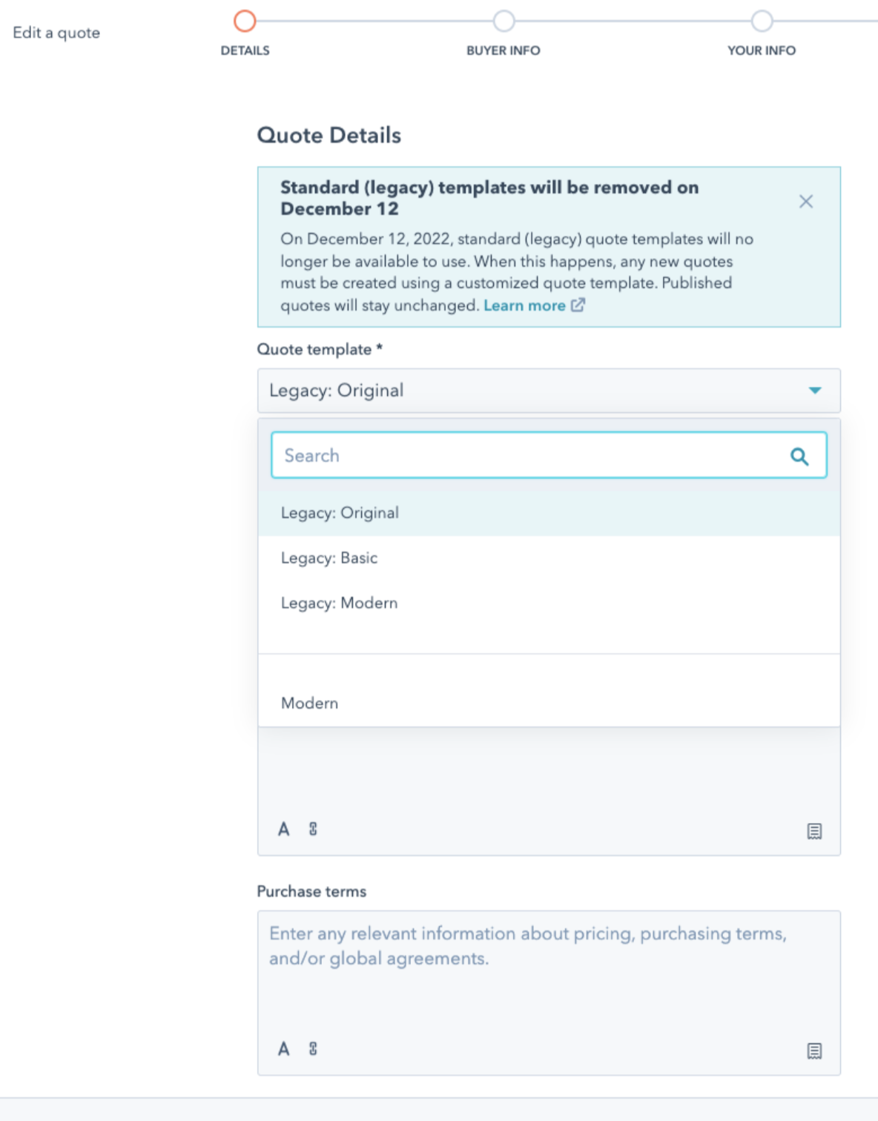Open the Learn more link
Viewport: 878px width, 1121px height.
pos(524,305)
